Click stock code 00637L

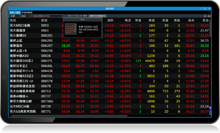47,61
